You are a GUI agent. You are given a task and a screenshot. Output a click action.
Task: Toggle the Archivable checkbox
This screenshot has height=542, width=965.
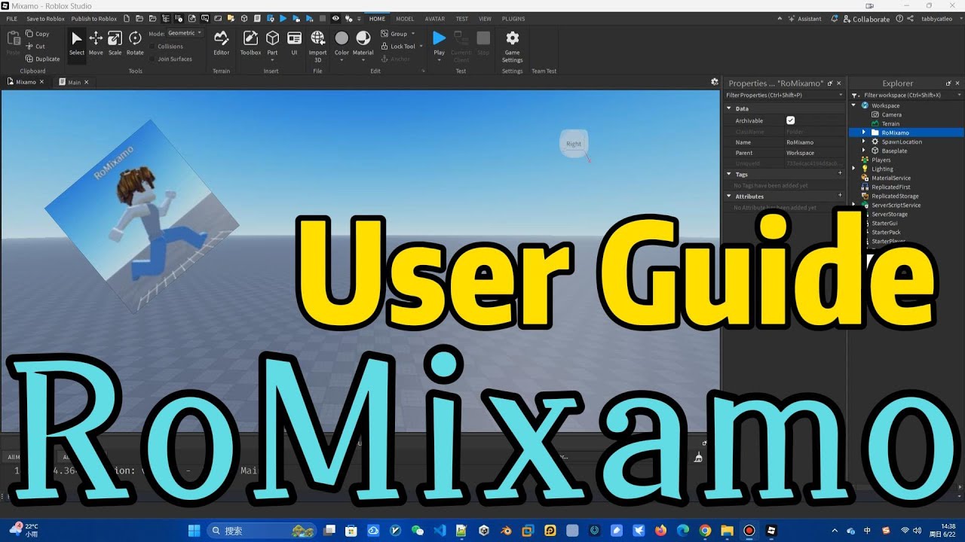click(790, 120)
